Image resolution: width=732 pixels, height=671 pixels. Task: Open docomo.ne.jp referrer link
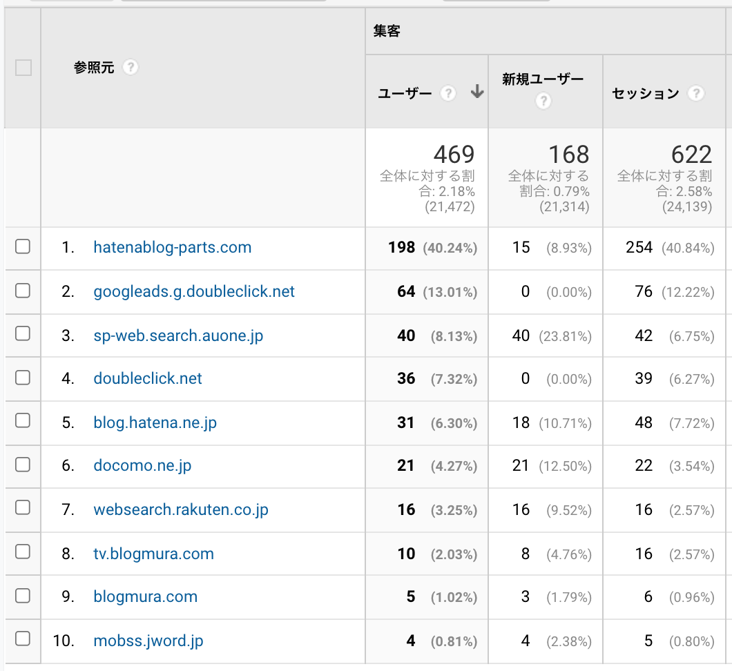tap(142, 466)
